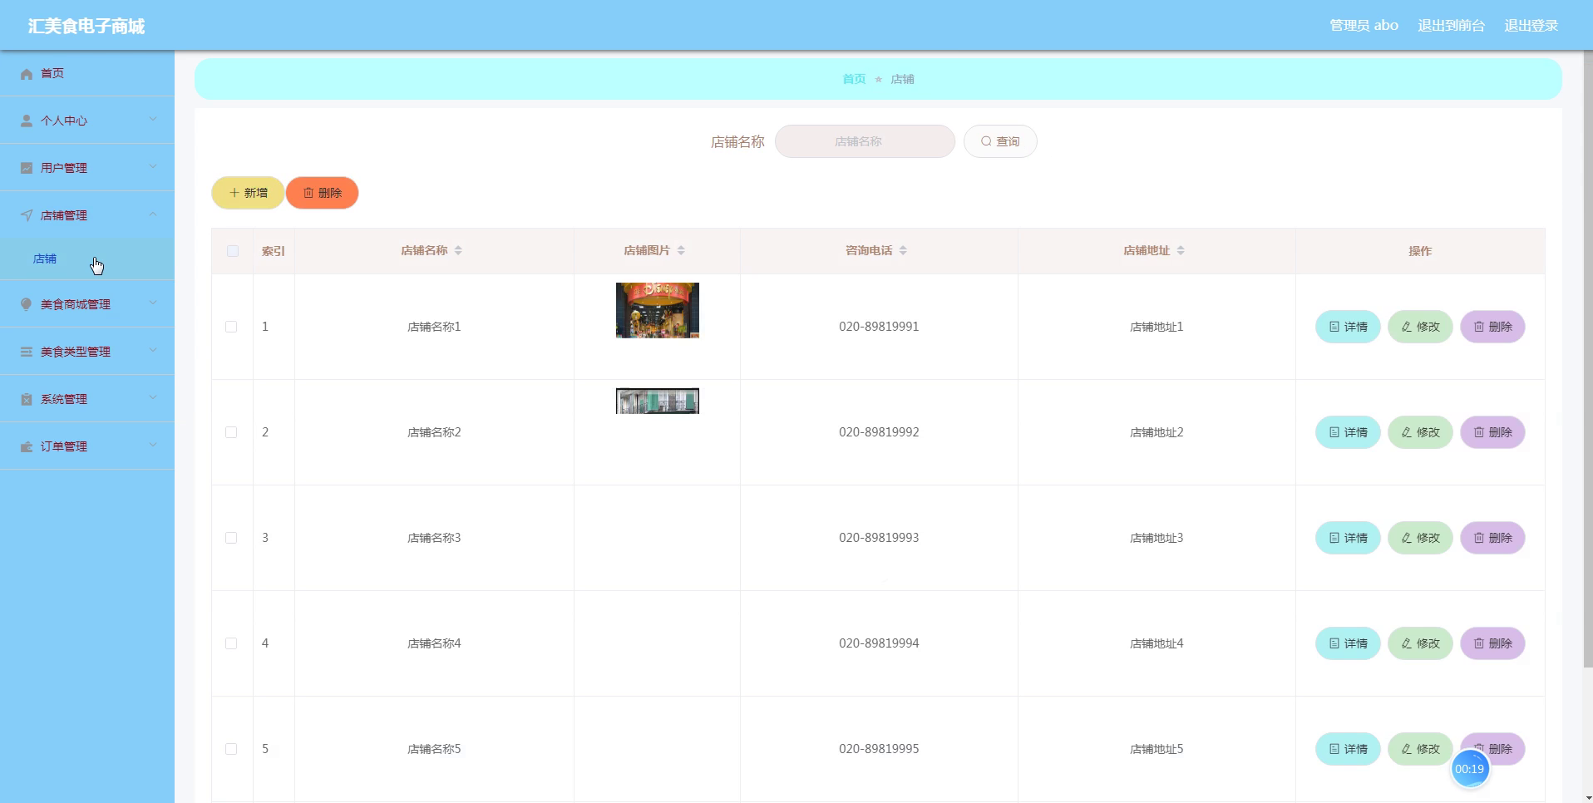Click the shop image thumbnail of 店铺名称1
Viewport: 1593px width, 803px height.
[x=657, y=310]
